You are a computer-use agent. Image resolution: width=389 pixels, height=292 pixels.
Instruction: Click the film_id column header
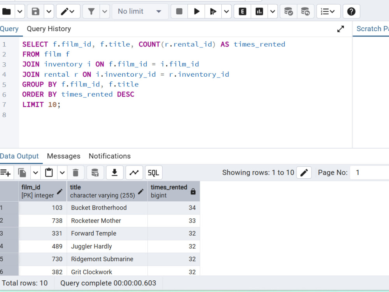tap(42, 191)
